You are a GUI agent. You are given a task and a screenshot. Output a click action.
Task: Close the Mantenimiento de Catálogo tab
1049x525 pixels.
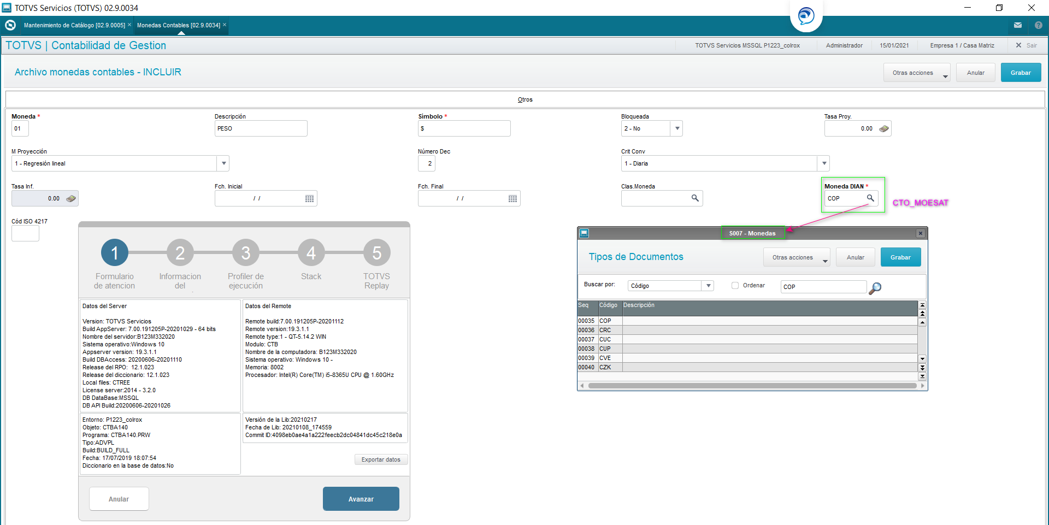coord(129,25)
